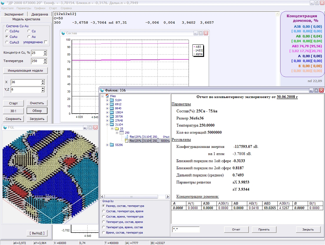Image resolution: width=325 pixels, height=245 pixels.
Task: Click the table icon for node 250
Action: [122, 133]
